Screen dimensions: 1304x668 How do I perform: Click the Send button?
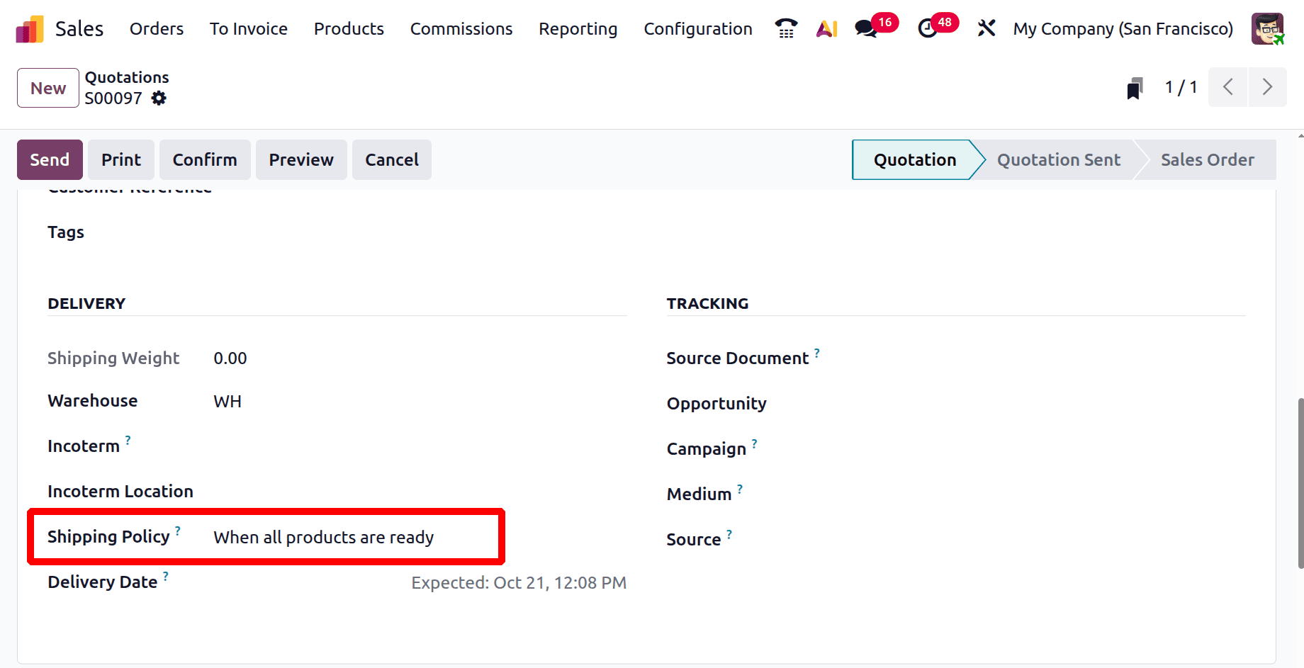[50, 160]
